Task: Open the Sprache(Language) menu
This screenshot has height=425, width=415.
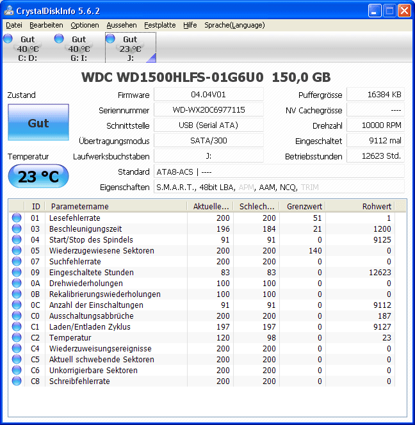Action: click(234, 25)
